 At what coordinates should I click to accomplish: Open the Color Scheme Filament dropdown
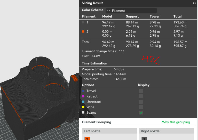click(131, 11)
